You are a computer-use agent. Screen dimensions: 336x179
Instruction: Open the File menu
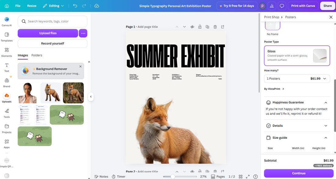[x=18, y=6]
